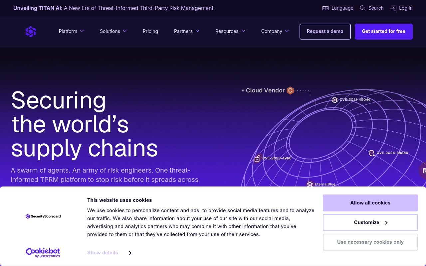The height and width of the screenshot is (266, 426).
Task: Click the CVE-2024-38856 shield icon
Action: (371, 153)
